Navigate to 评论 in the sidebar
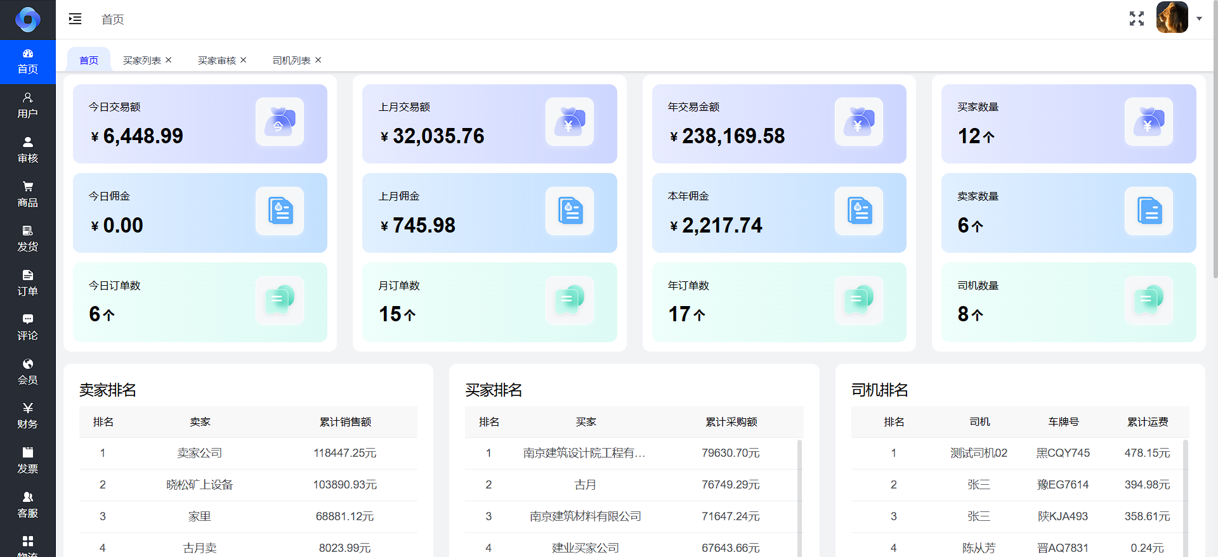1218x557 pixels. [27, 328]
